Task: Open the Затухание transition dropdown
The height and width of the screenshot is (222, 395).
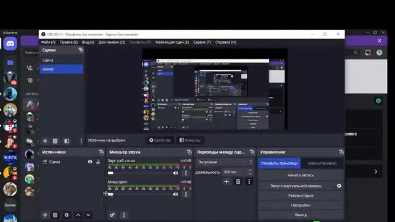Action: [225, 162]
